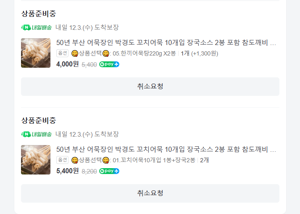300x214 pixels.
Task: Click 내일배송 badge of the 5,400원 order
Action: 37,135
